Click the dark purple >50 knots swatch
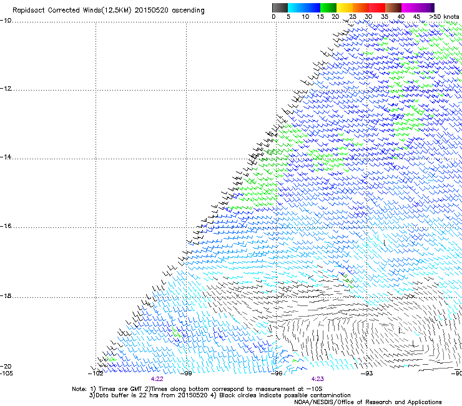Screen dimensions: 462x406 tap(433, 7)
